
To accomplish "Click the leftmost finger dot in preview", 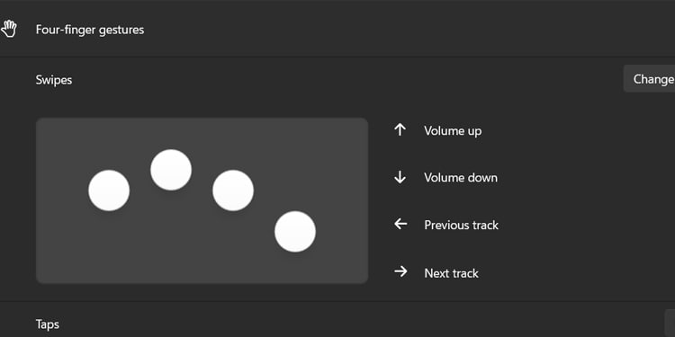I will point(109,191).
